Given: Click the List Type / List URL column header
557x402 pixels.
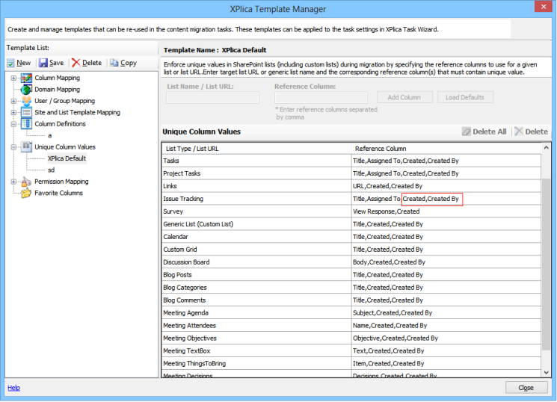Looking at the screenshot, I should [x=257, y=149].
